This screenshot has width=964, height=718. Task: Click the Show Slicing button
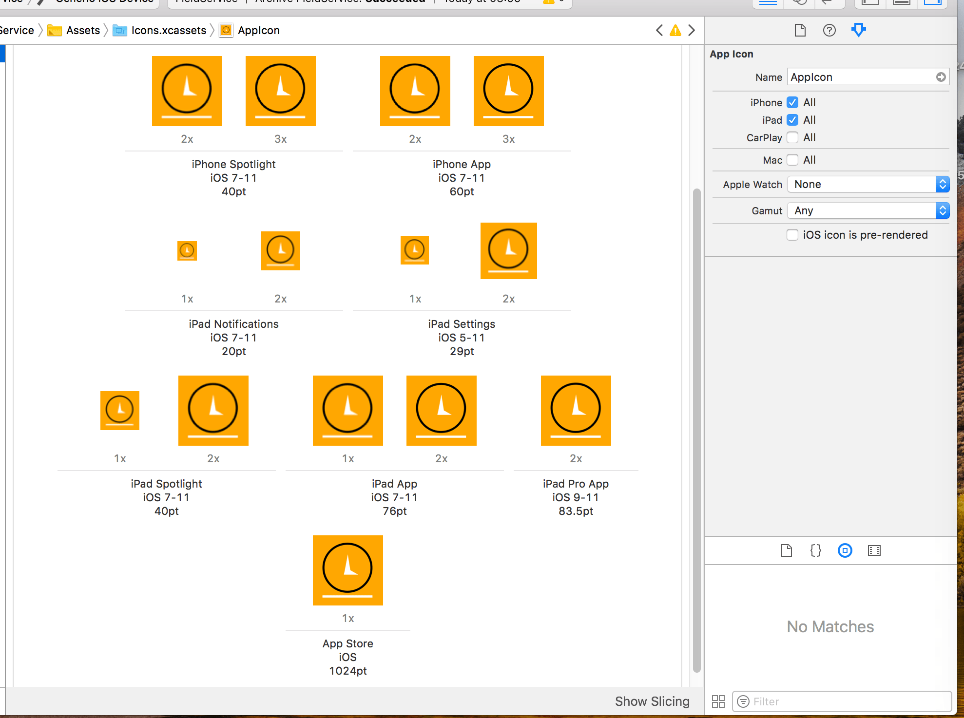coord(652,701)
